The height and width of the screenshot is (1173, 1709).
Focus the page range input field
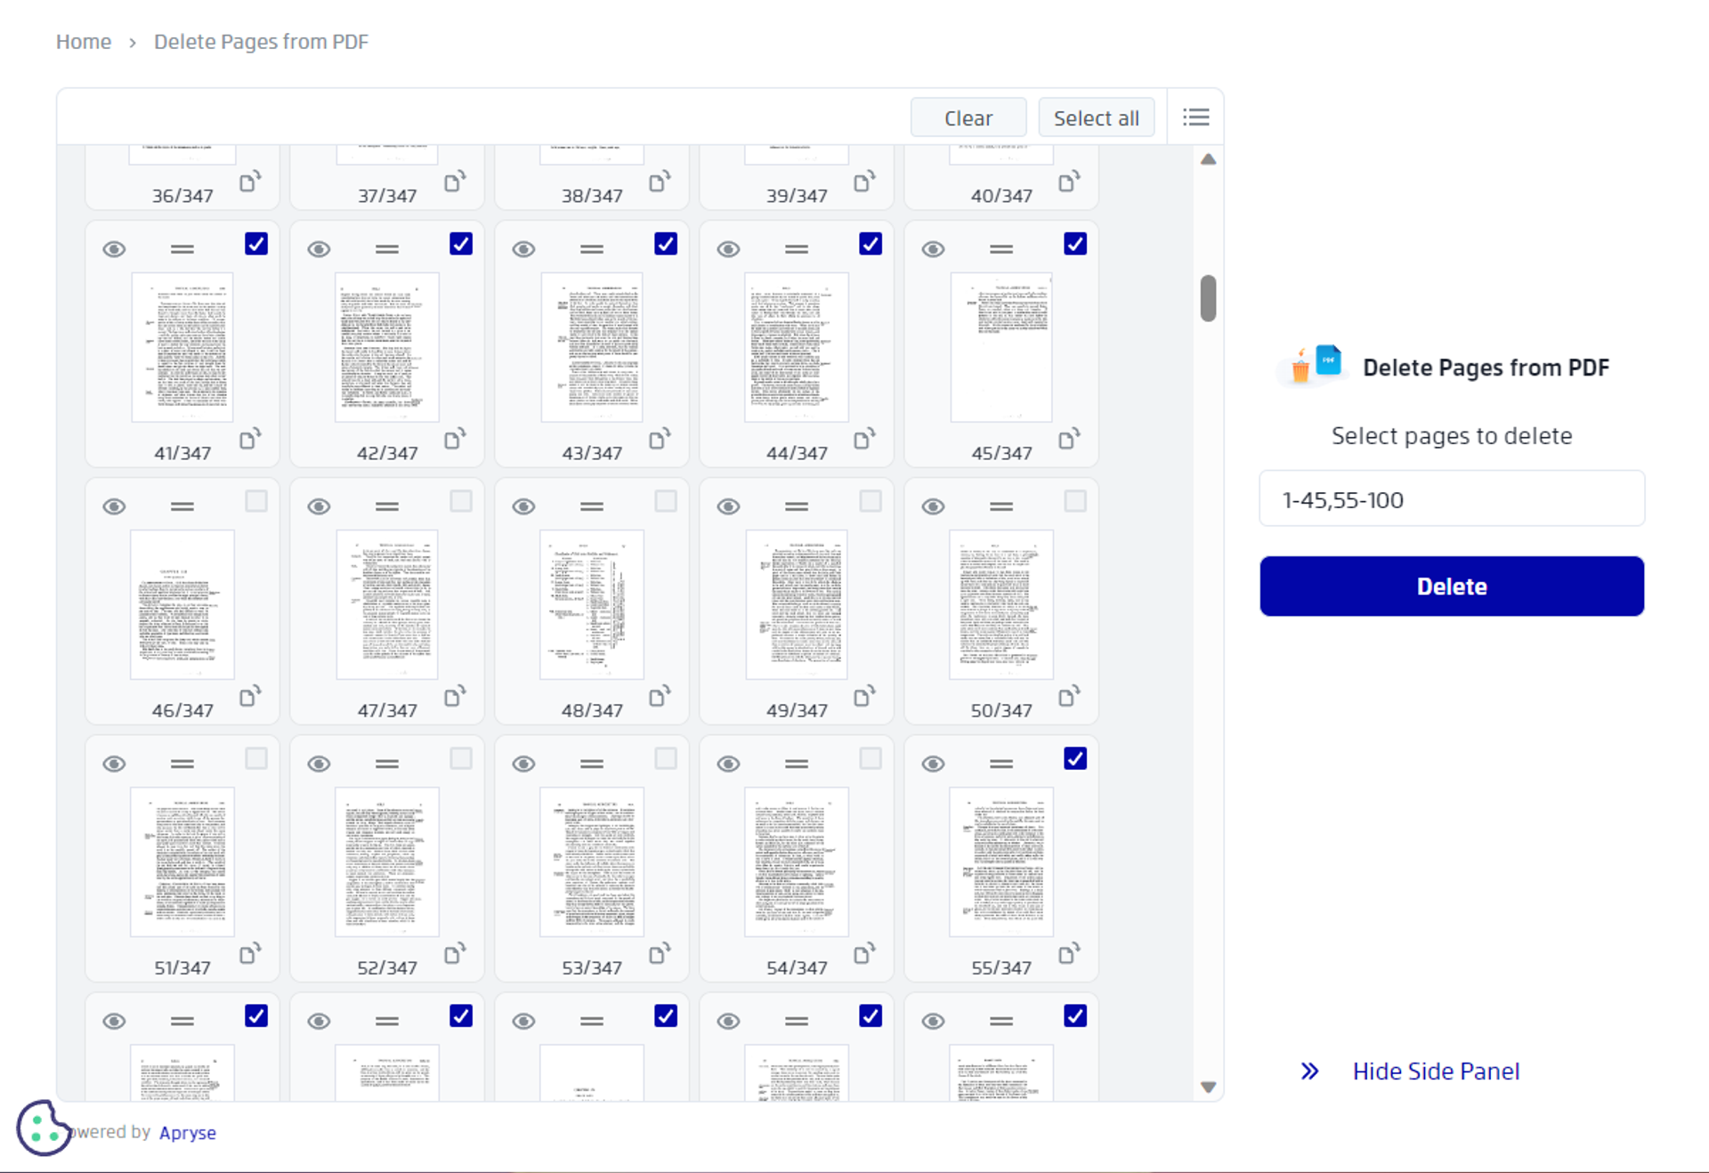click(x=1451, y=499)
